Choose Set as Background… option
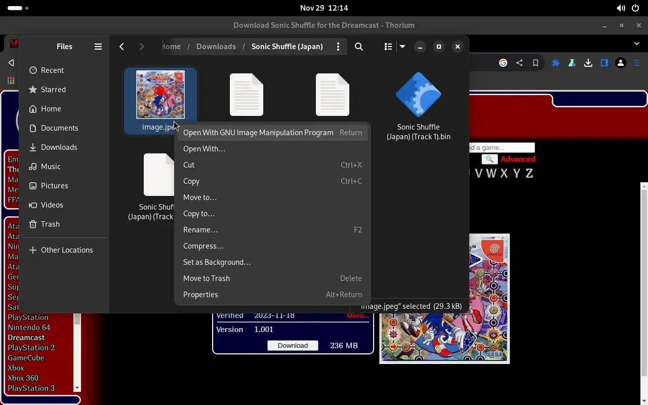Screen dimensions: 648x405 pyautogui.click(x=272, y=262)
